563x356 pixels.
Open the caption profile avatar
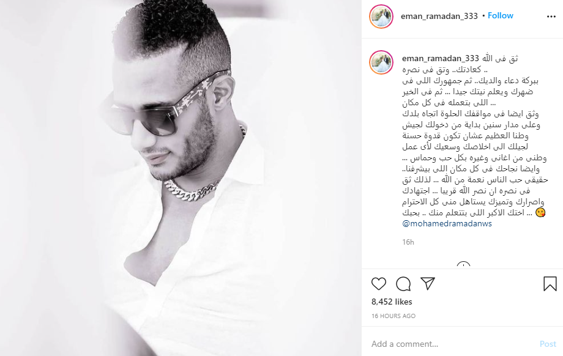click(x=381, y=62)
